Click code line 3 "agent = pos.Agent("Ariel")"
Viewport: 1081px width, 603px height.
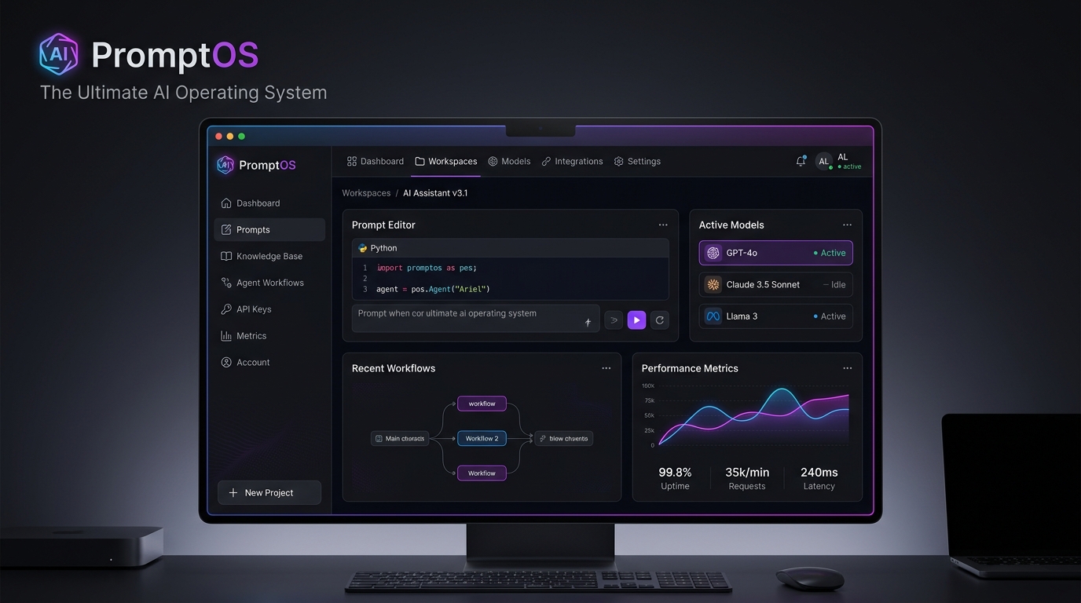point(433,289)
